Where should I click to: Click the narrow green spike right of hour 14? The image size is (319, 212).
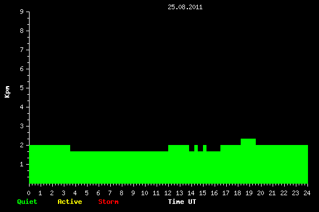196,148
